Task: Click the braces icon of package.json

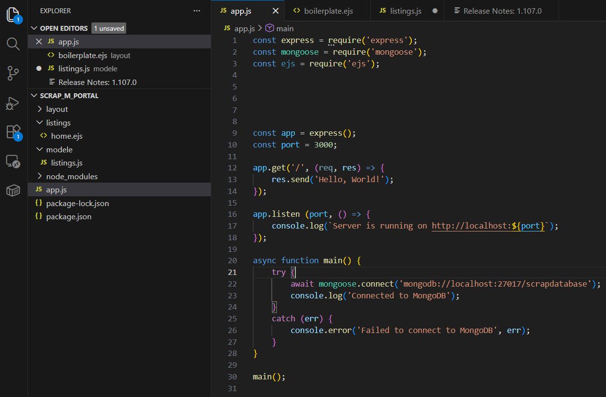Action: pos(38,216)
